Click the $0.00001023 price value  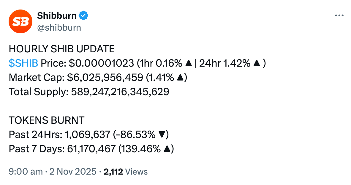pos(101,63)
